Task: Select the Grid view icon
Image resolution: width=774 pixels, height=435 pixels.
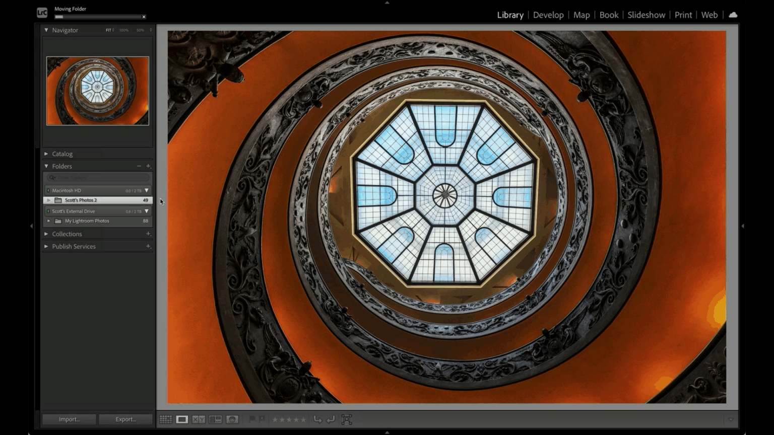Action: (x=165, y=419)
